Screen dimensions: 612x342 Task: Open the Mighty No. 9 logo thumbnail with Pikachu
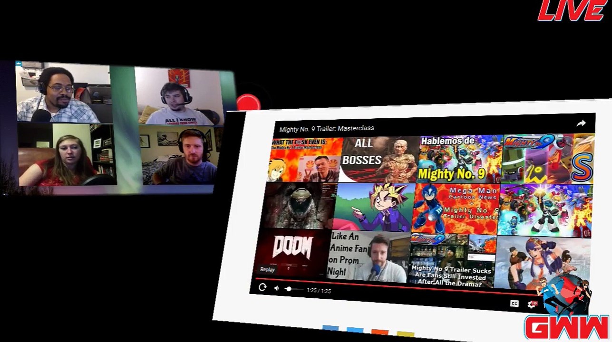548,159
